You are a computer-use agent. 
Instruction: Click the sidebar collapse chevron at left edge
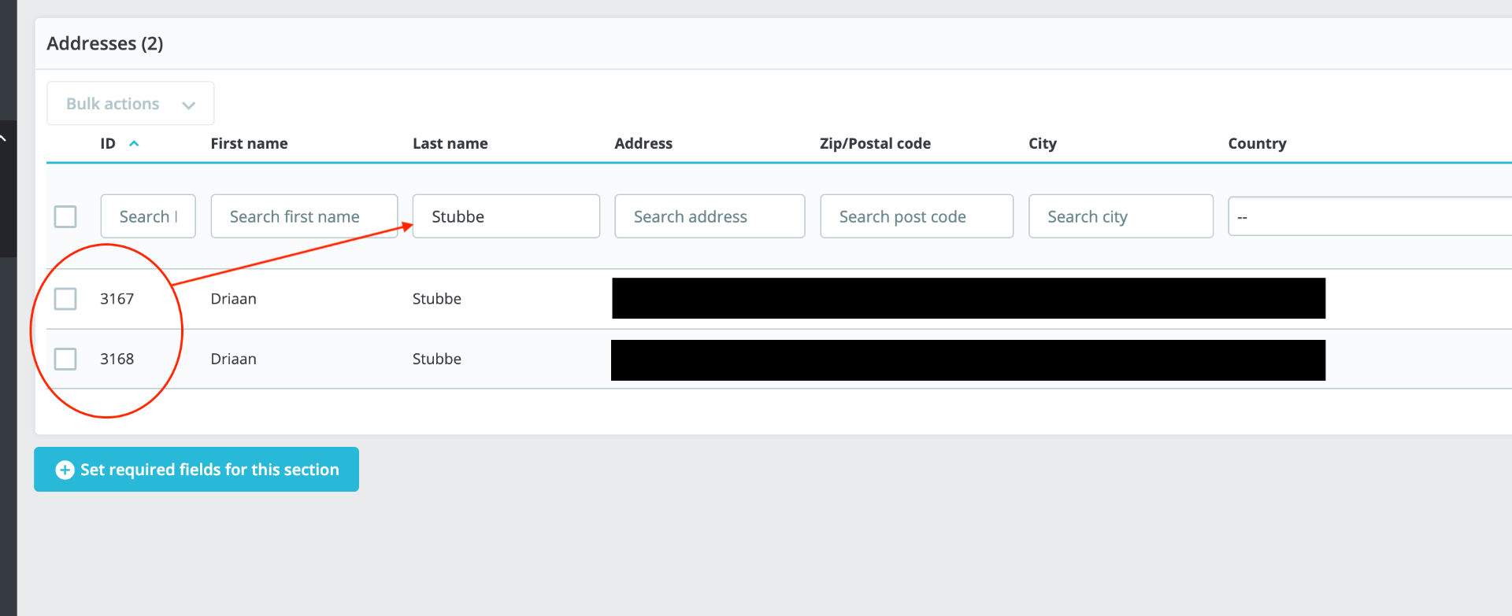4,139
